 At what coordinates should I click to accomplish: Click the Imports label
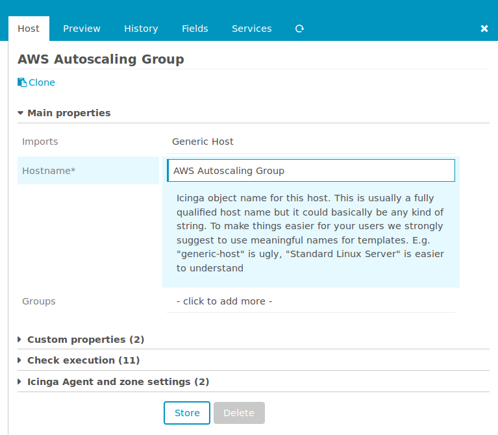40,142
